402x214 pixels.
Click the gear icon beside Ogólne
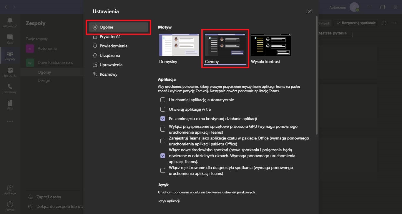(x=95, y=27)
